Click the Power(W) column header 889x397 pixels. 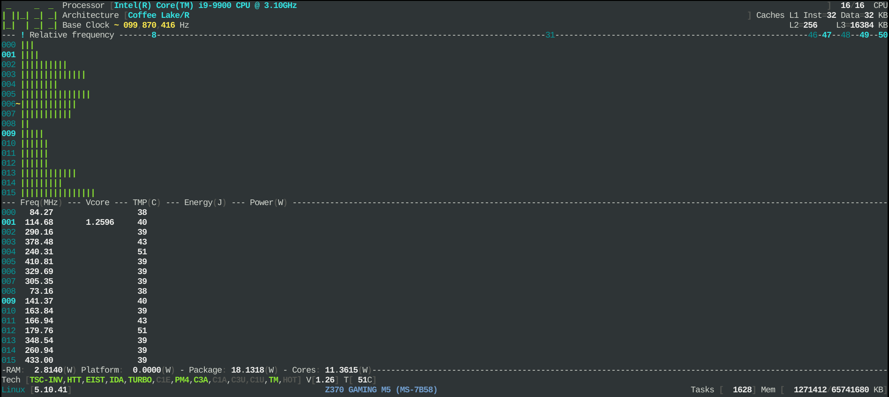pyautogui.click(x=269, y=203)
